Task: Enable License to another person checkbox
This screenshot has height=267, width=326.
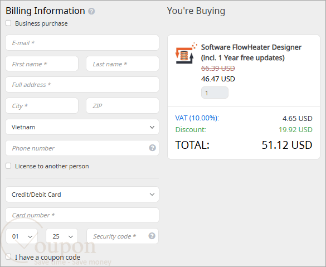Action: tap(8, 166)
